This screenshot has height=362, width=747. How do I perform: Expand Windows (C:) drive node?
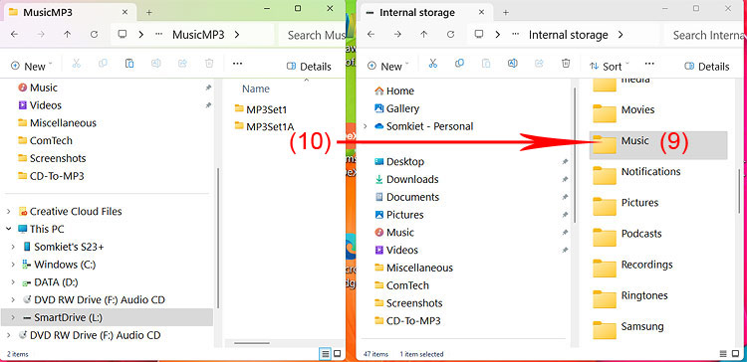point(13,265)
